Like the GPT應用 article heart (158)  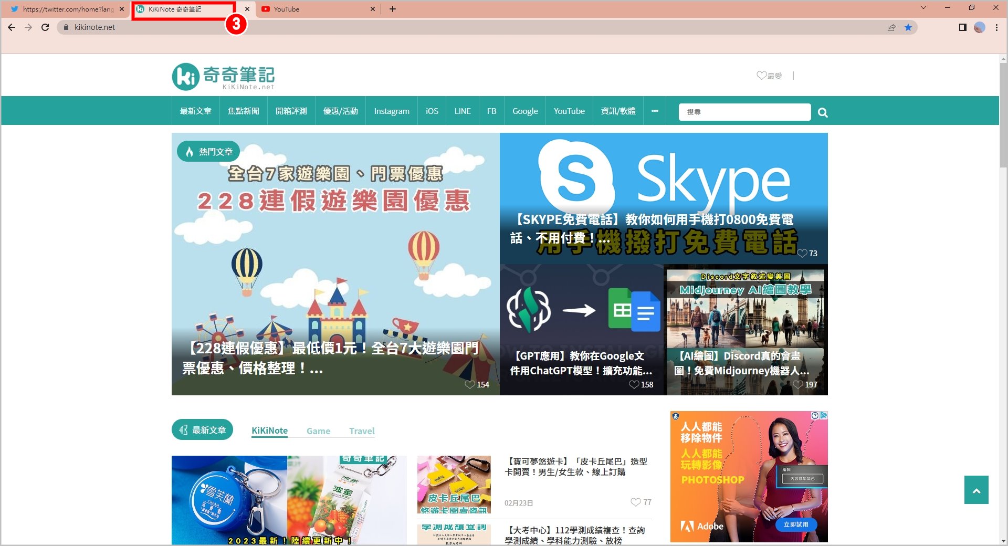(634, 384)
